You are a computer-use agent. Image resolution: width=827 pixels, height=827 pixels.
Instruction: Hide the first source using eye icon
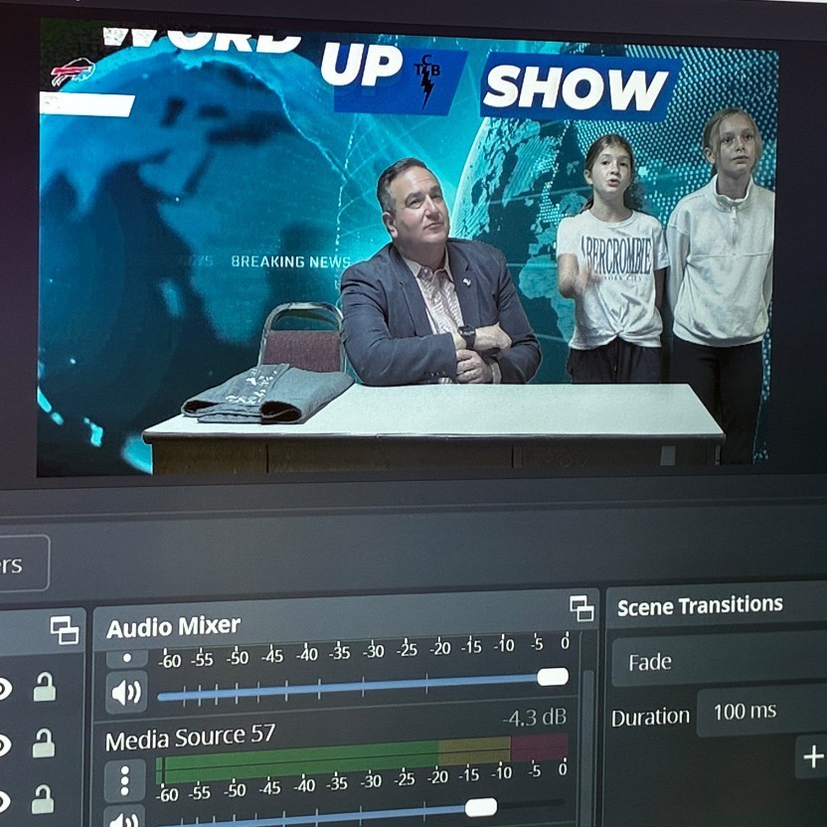pyautogui.click(x=5, y=688)
